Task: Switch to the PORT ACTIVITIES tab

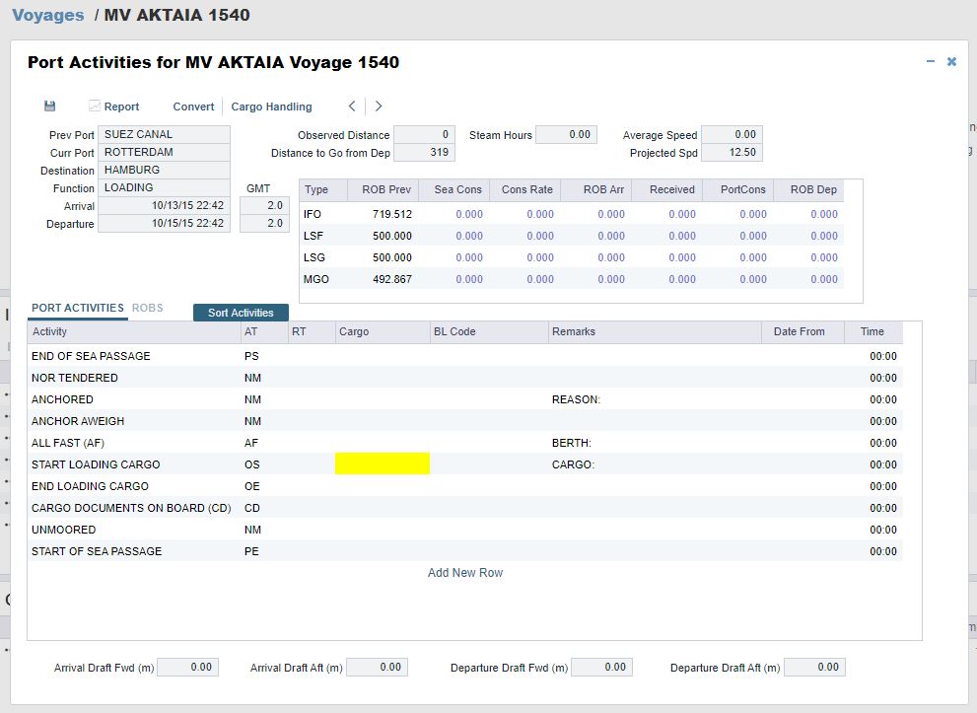Action: [x=77, y=308]
